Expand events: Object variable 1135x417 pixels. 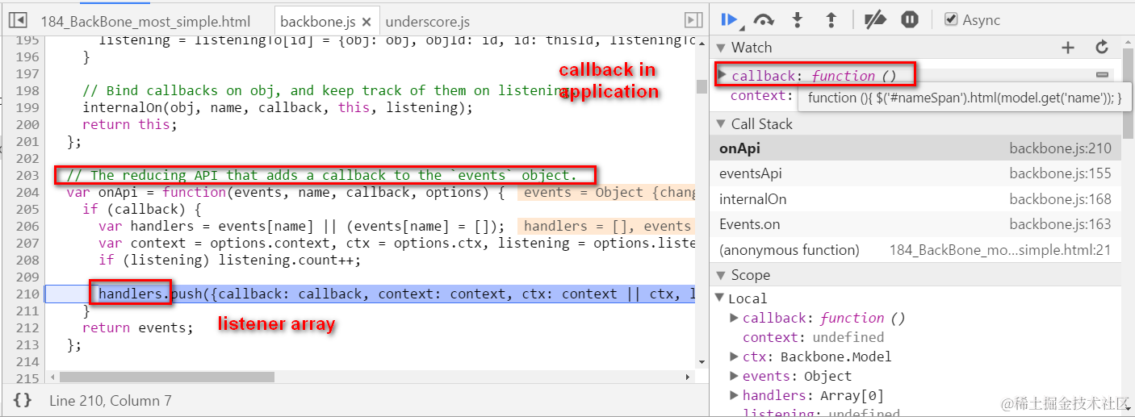tap(735, 376)
